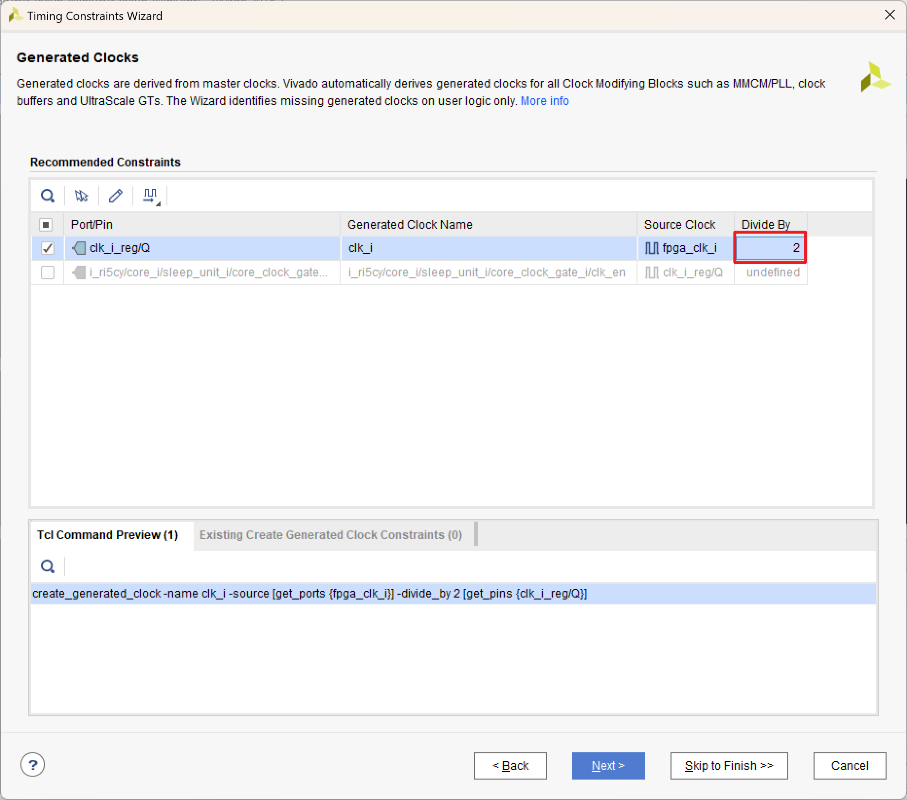Switch to Tcl Command Preview tab
Image resolution: width=907 pixels, height=800 pixels.
point(108,535)
